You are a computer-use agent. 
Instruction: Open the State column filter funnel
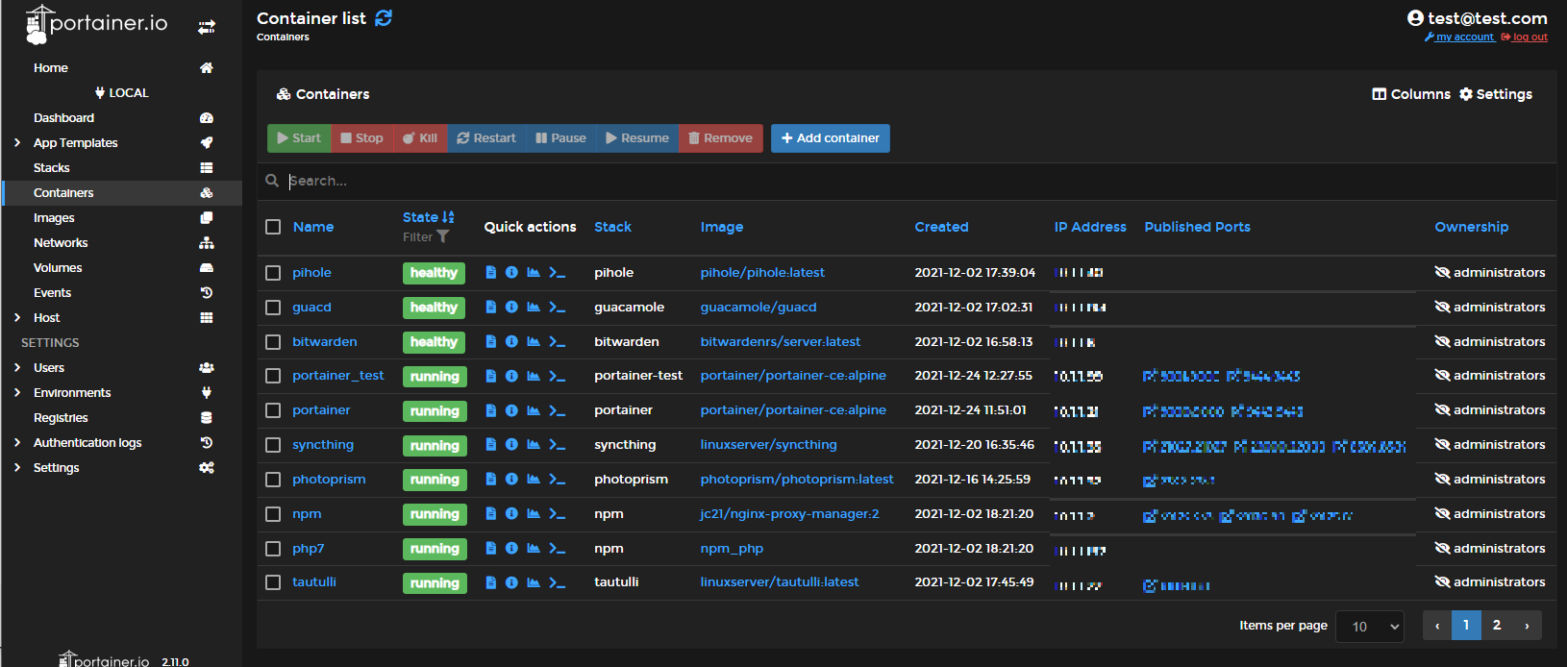tap(442, 236)
